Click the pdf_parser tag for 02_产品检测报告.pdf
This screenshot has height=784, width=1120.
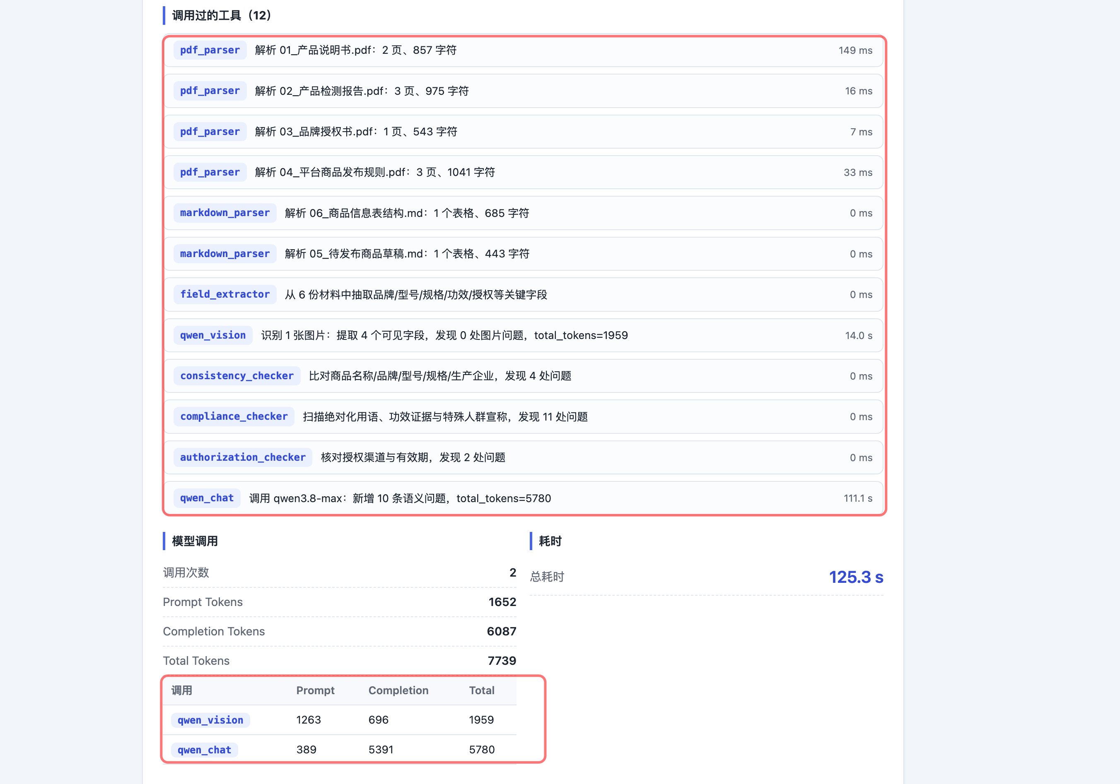[210, 91]
